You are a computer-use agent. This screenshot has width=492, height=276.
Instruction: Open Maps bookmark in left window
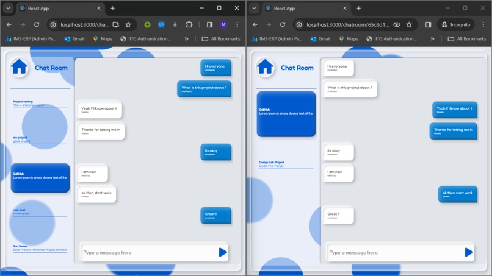103,39
